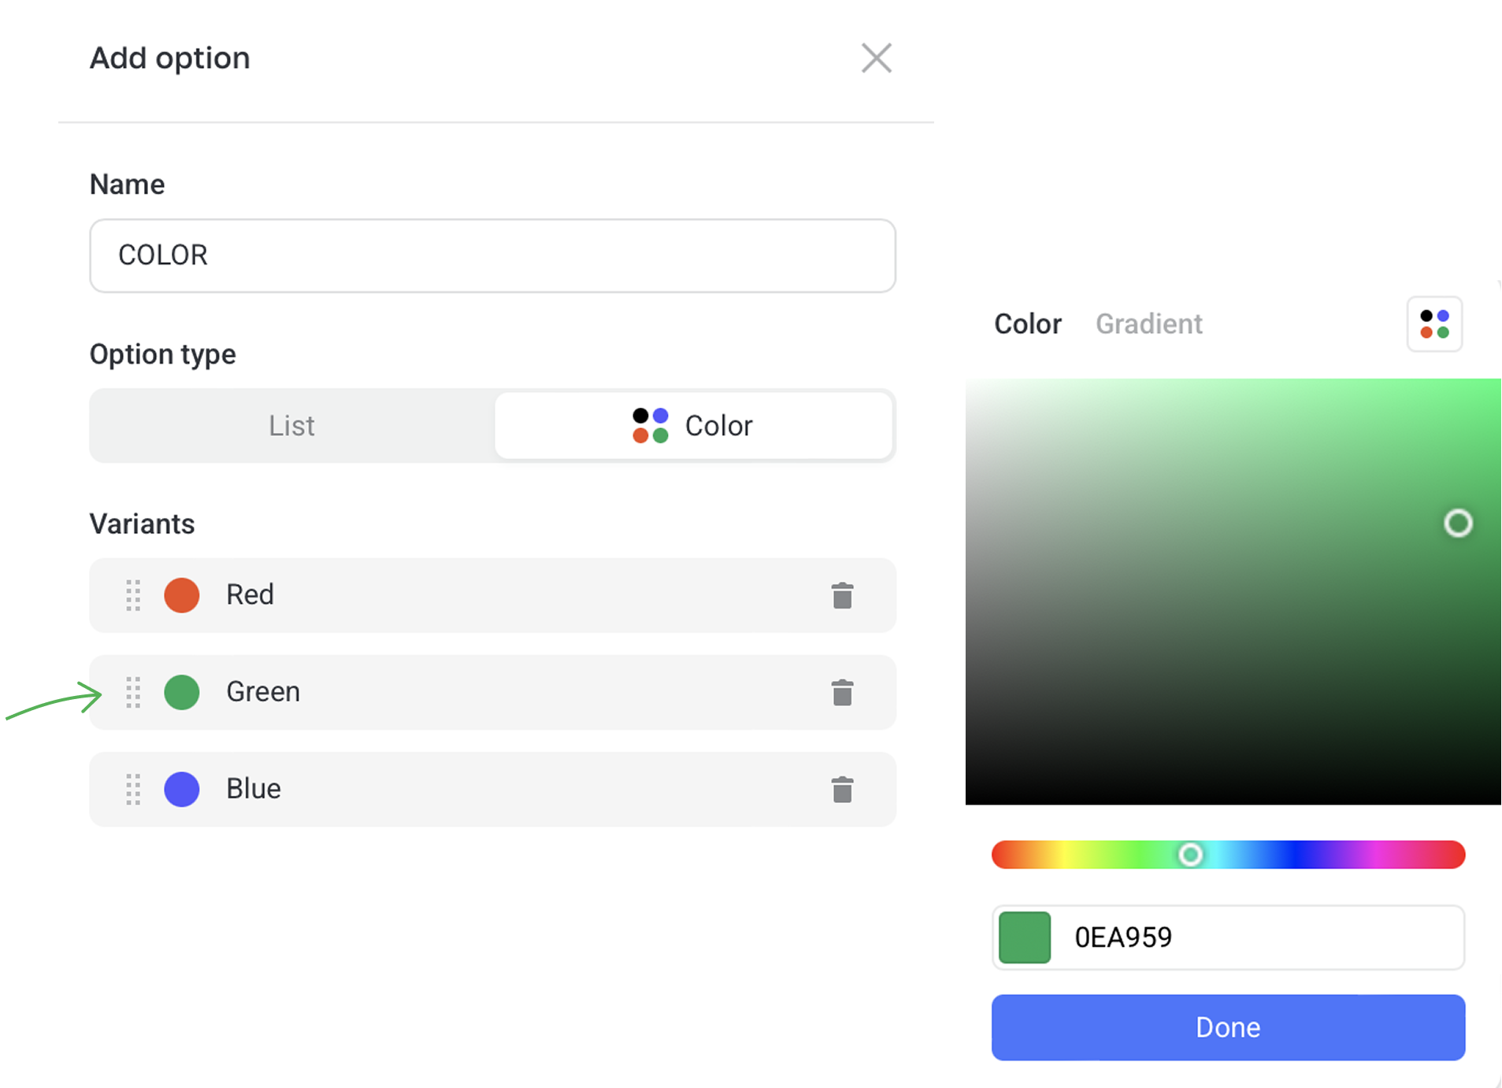1502x1088 pixels.
Task: Delete the Red variant with trash icon
Action: (842, 596)
